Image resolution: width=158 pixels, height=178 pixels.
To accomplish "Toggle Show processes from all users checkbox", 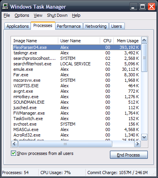I will (13, 153).
